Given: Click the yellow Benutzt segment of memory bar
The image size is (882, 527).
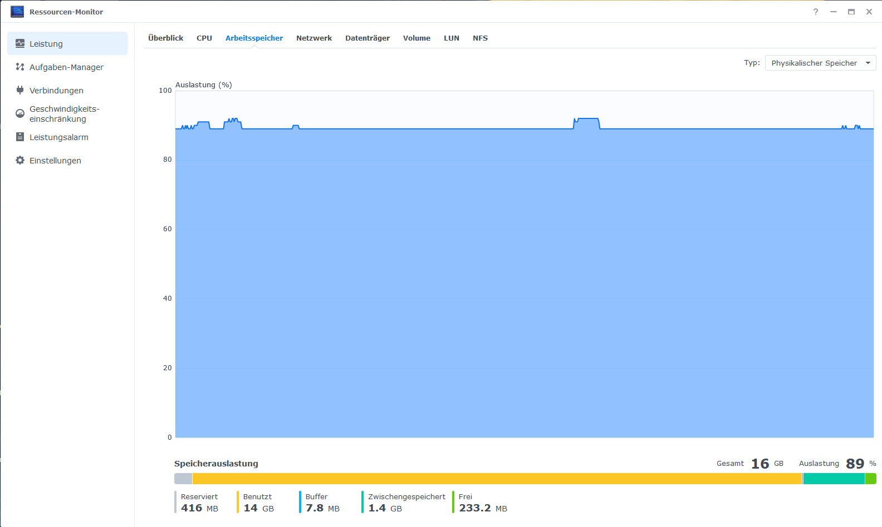Looking at the screenshot, I should click(497, 479).
